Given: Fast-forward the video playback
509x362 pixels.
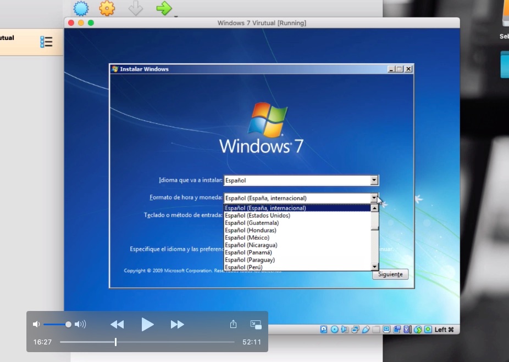Looking at the screenshot, I should (x=177, y=324).
